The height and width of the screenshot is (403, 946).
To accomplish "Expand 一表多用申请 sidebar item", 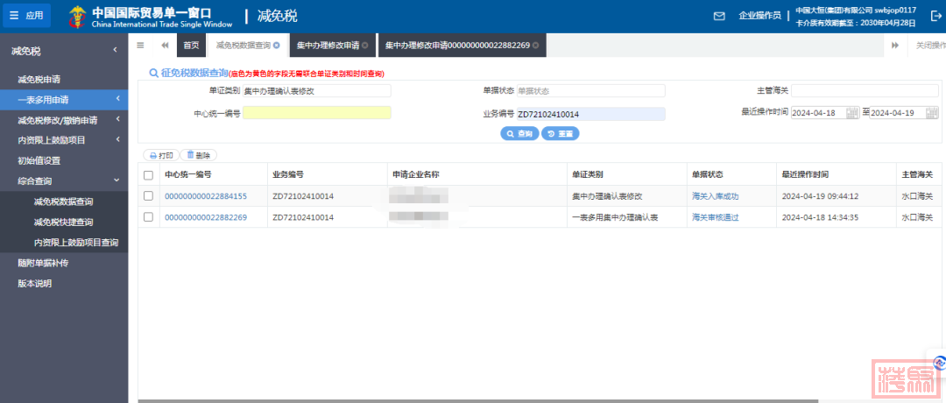I will [64, 100].
